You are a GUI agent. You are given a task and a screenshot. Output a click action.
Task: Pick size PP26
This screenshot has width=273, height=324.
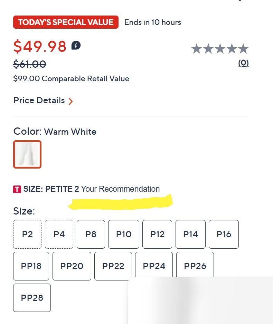195,266
